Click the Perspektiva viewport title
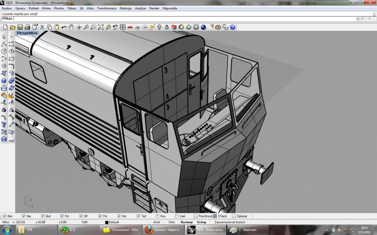Image resolution: width=377 pixels, height=235 pixels. (x=27, y=33)
